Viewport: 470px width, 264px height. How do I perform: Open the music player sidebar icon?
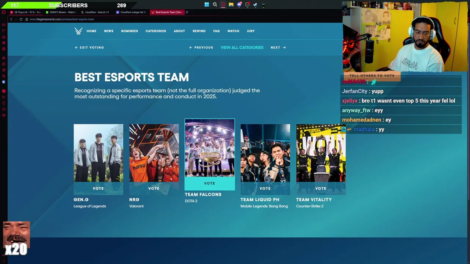[4, 91]
